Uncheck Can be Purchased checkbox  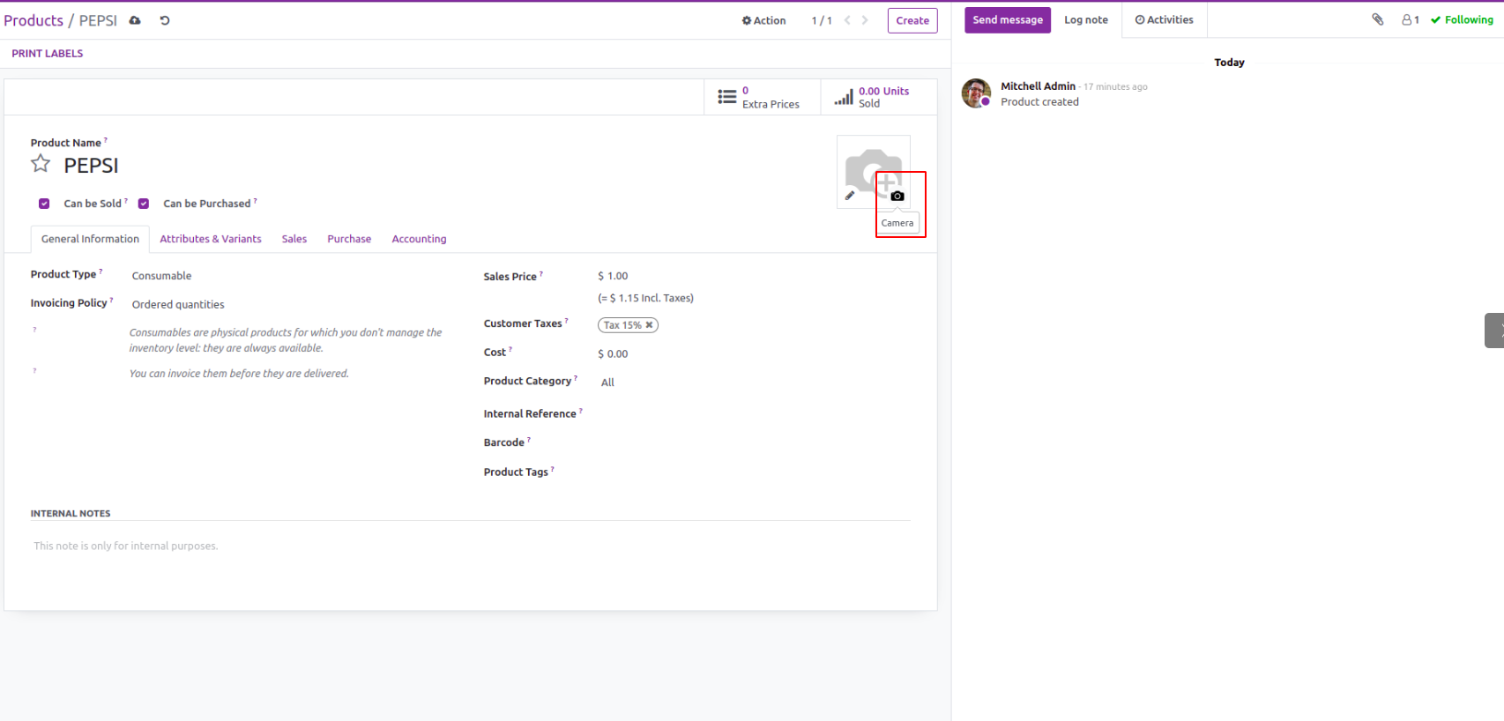(144, 204)
